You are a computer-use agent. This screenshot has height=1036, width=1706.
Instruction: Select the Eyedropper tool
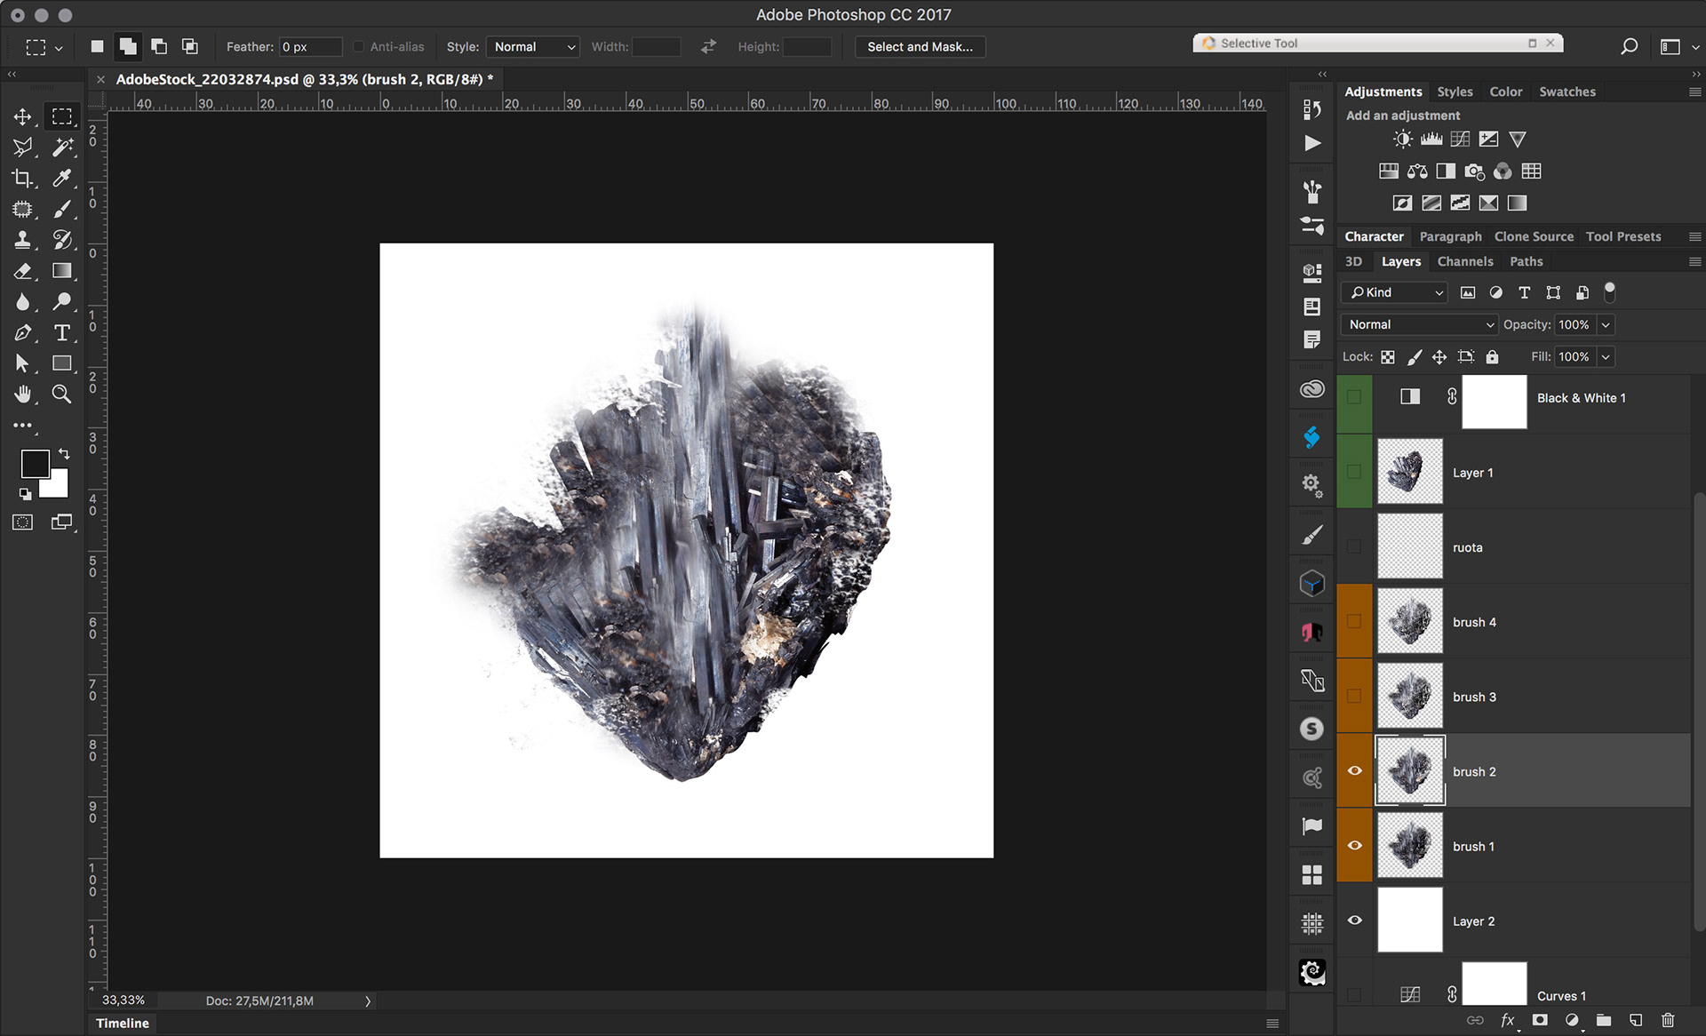pyautogui.click(x=61, y=179)
